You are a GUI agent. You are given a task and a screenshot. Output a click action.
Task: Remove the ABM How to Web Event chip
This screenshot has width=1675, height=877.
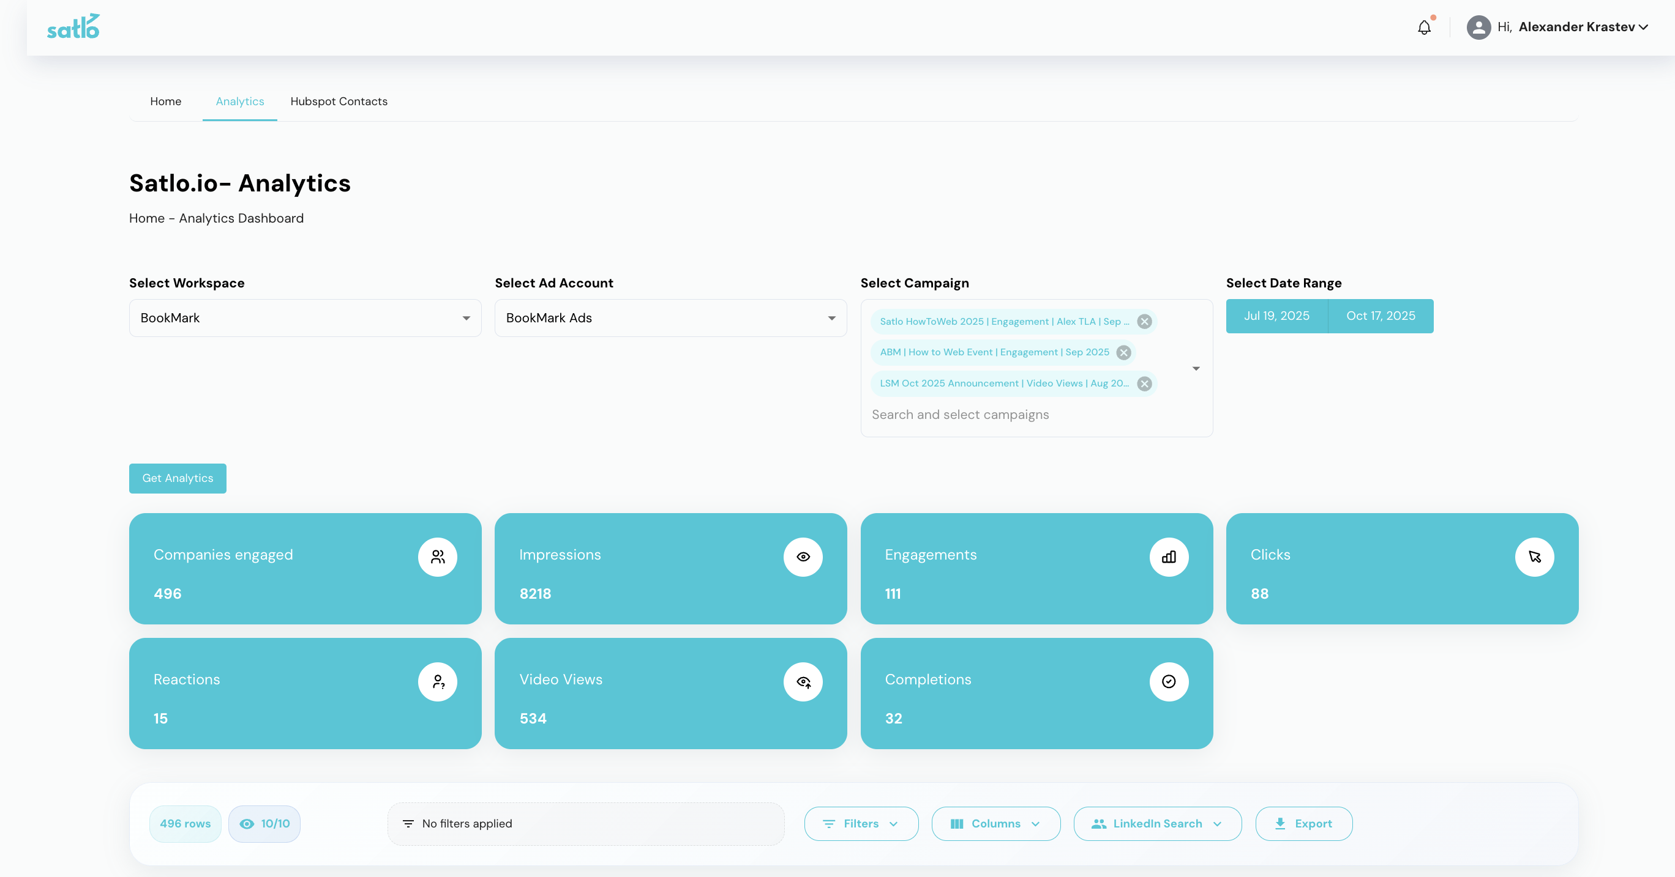[x=1123, y=353]
